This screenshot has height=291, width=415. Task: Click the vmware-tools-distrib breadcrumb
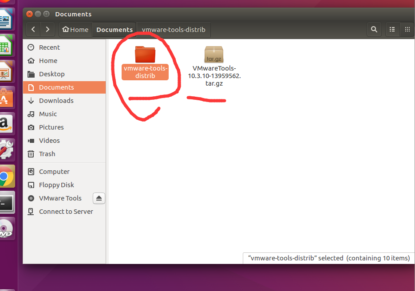pos(174,29)
